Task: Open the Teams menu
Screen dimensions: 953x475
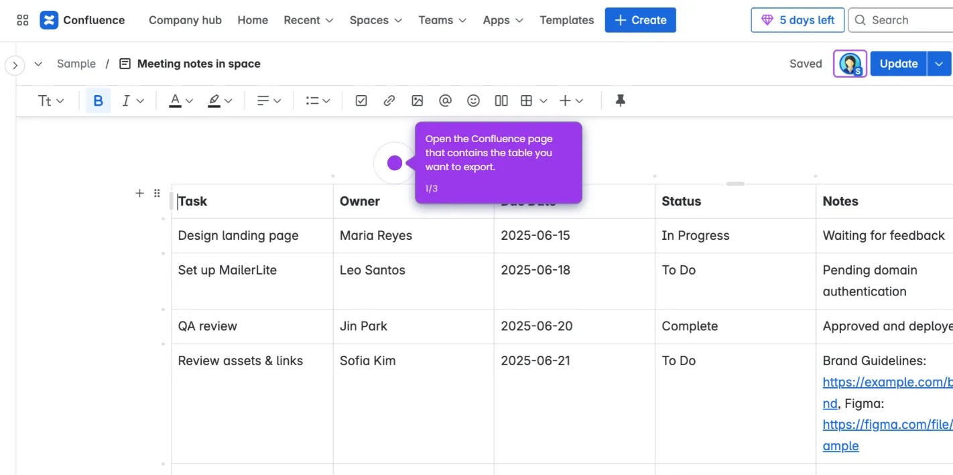Action: pyautogui.click(x=442, y=20)
